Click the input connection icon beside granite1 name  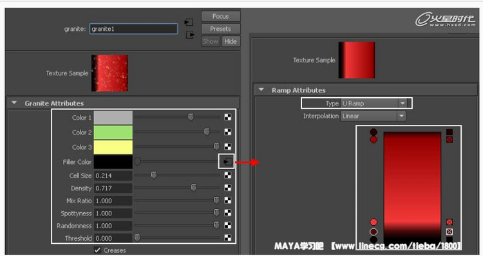click(x=189, y=23)
